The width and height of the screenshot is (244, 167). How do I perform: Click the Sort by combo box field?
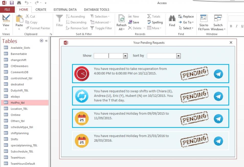coord(162,56)
